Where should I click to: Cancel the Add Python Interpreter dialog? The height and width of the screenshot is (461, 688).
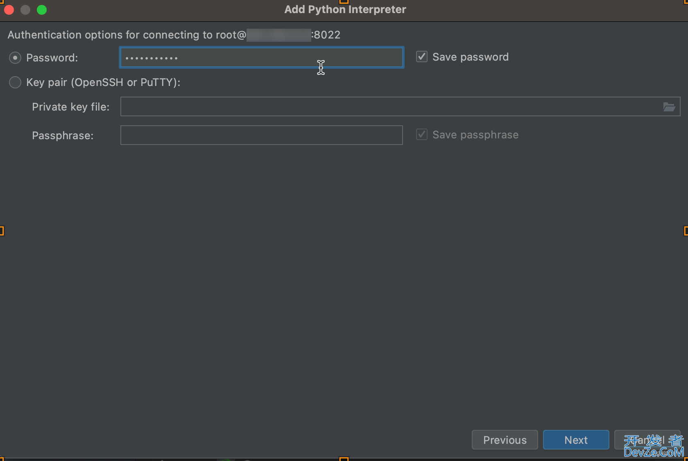point(647,440)
